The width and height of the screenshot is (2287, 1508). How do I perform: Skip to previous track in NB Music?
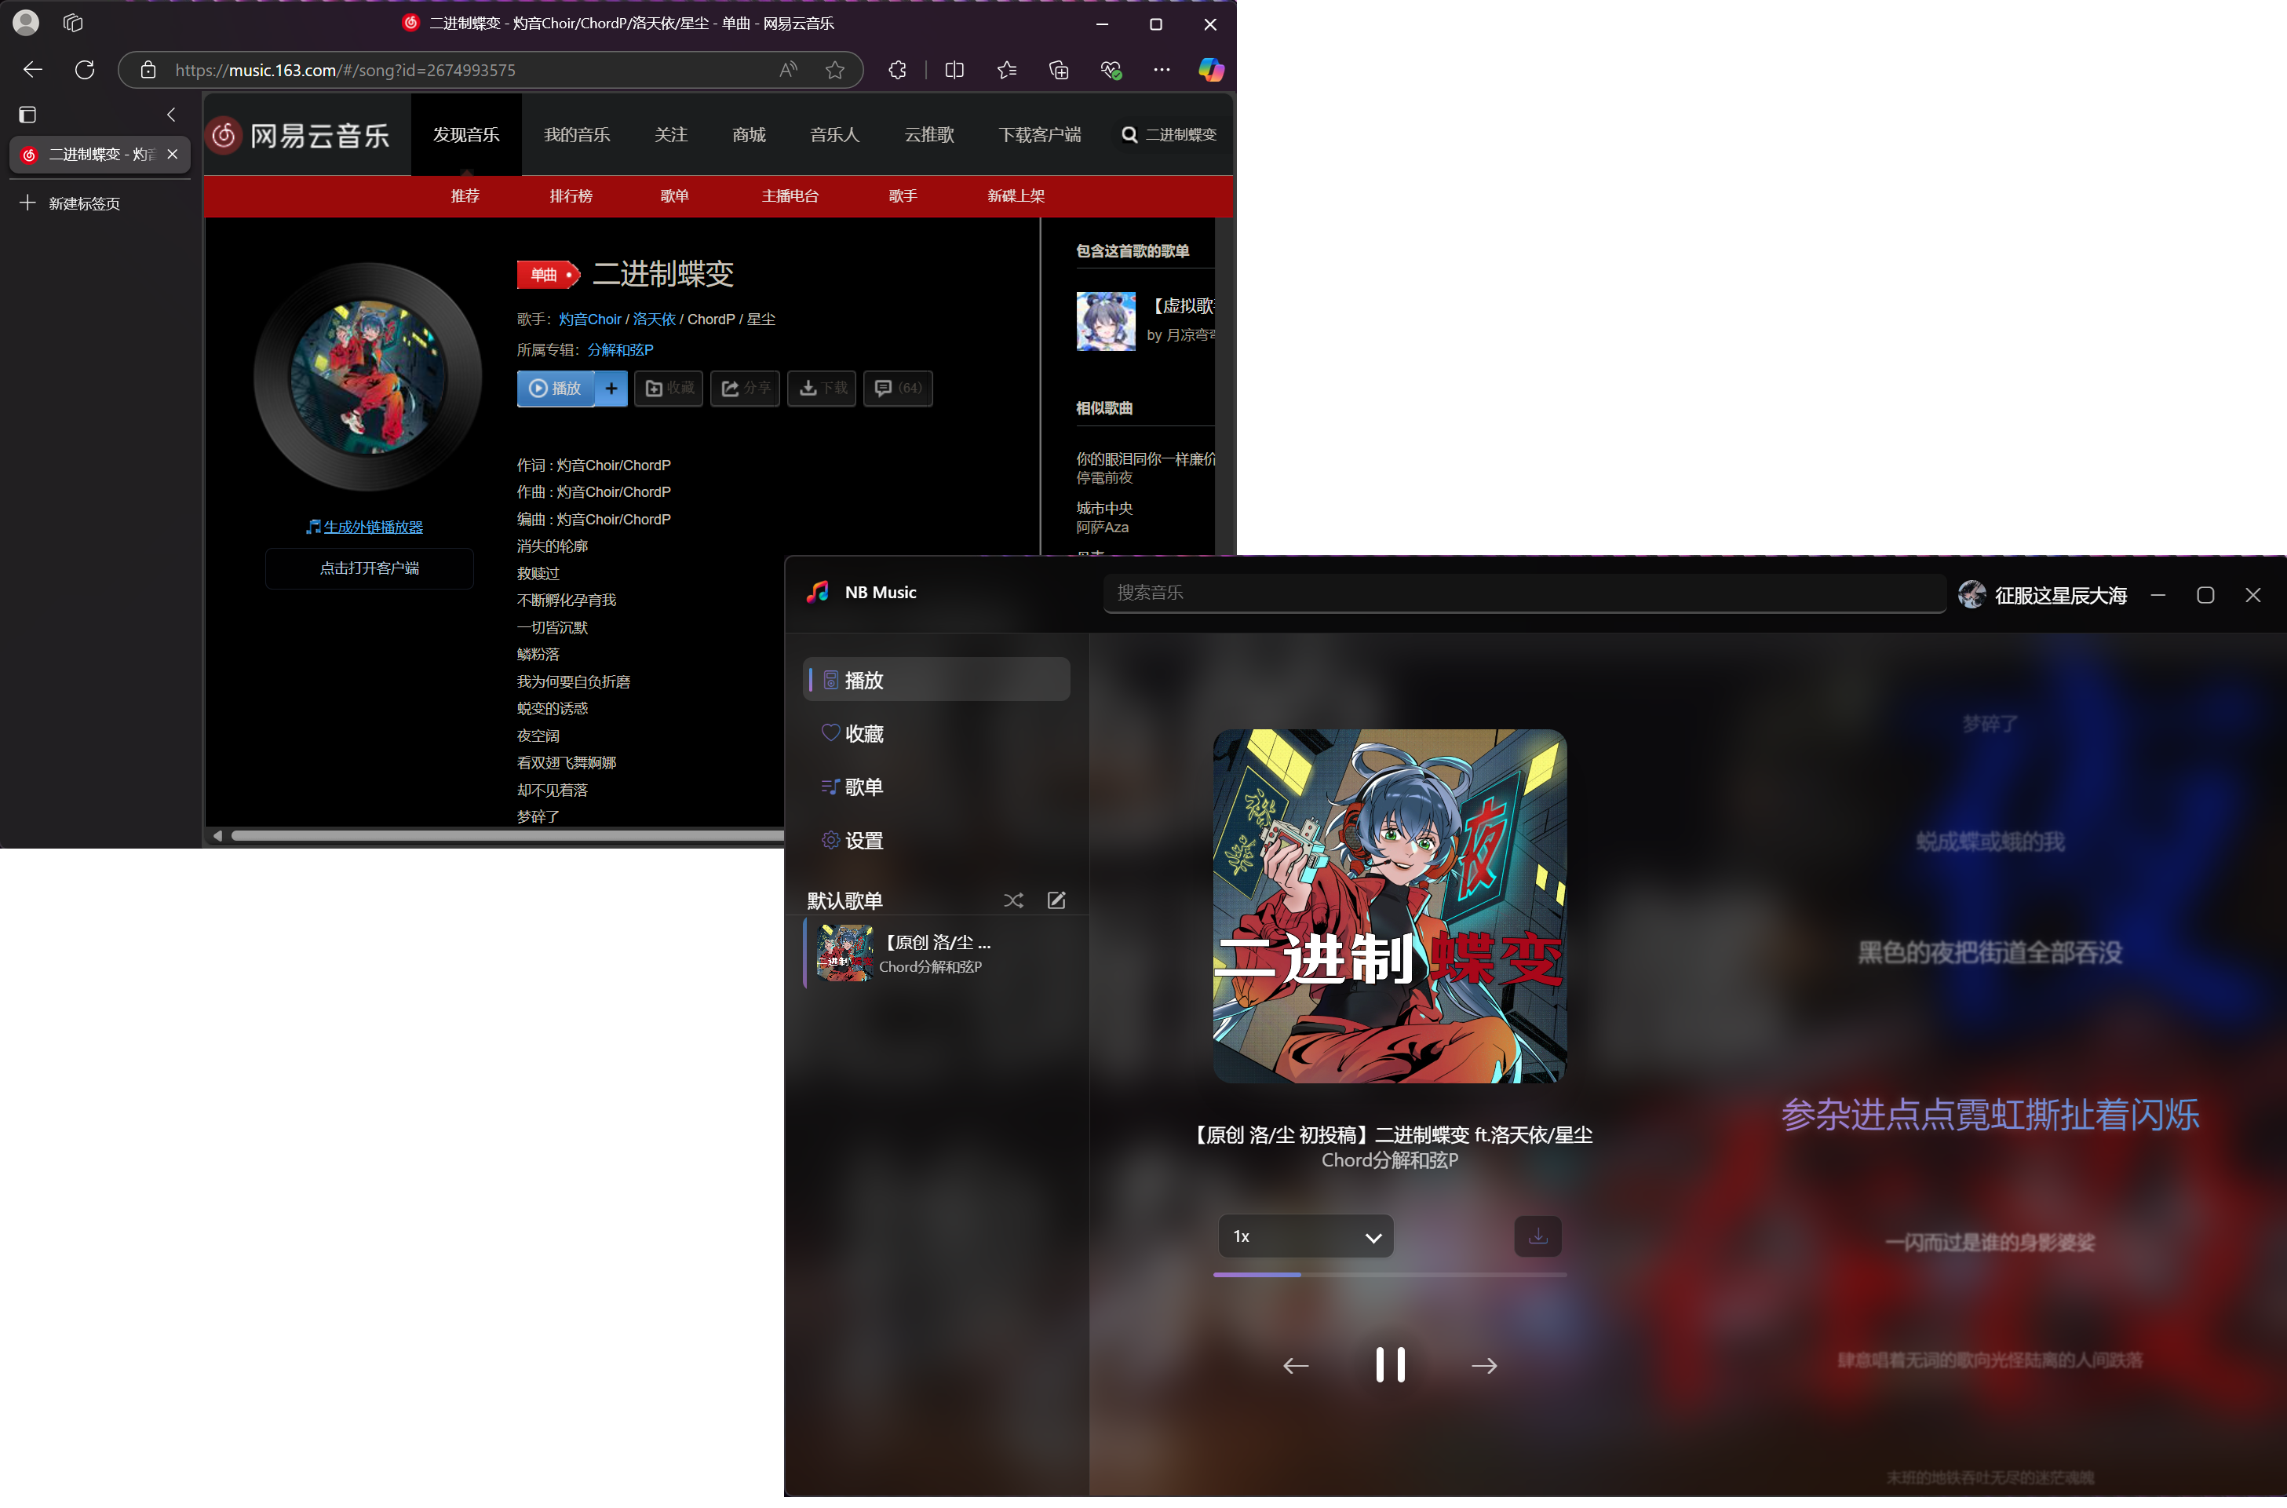click(1296, 1366)
